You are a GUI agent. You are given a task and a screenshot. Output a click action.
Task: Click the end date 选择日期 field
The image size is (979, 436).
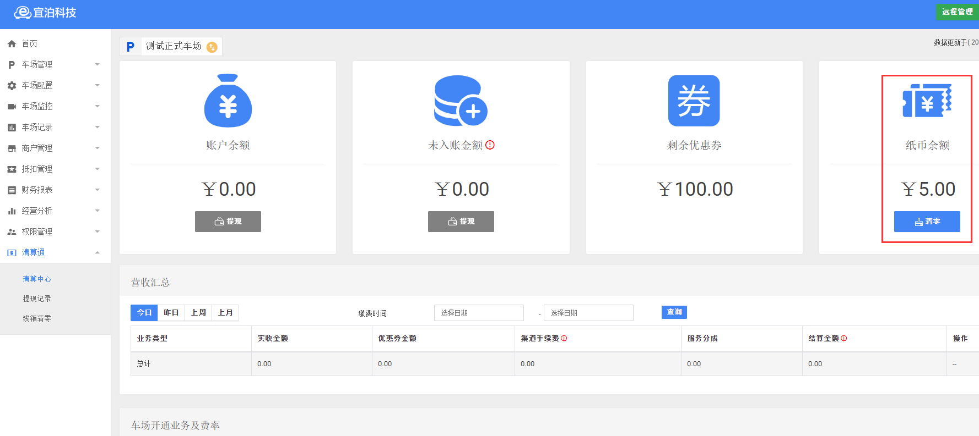pyautogui.click(x=588, y=313)
